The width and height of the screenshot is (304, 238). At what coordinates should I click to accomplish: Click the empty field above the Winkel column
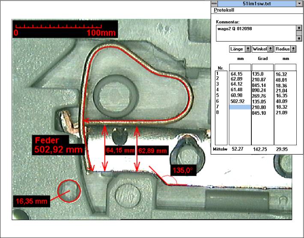click(x=262, y=67)
